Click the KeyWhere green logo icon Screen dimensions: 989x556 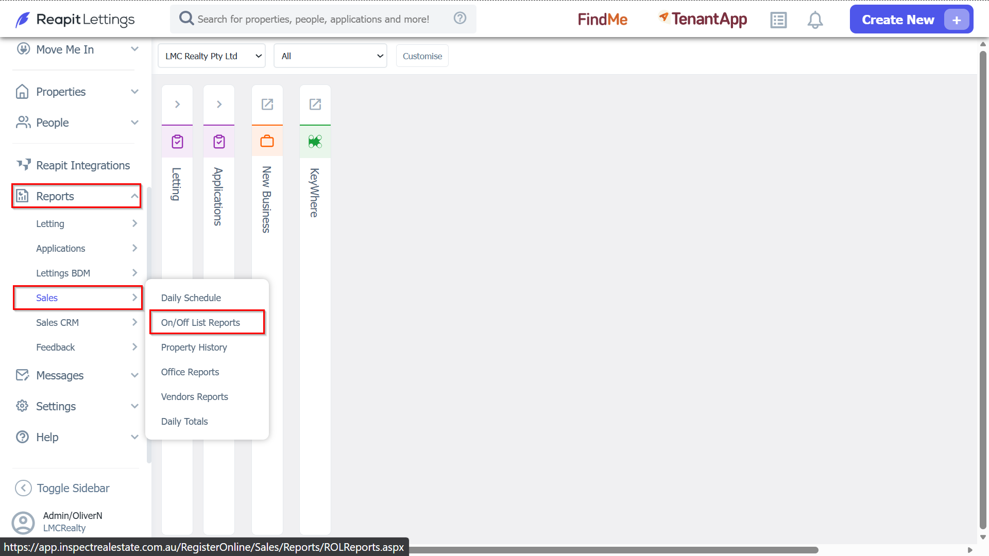[x=315, y=142]
